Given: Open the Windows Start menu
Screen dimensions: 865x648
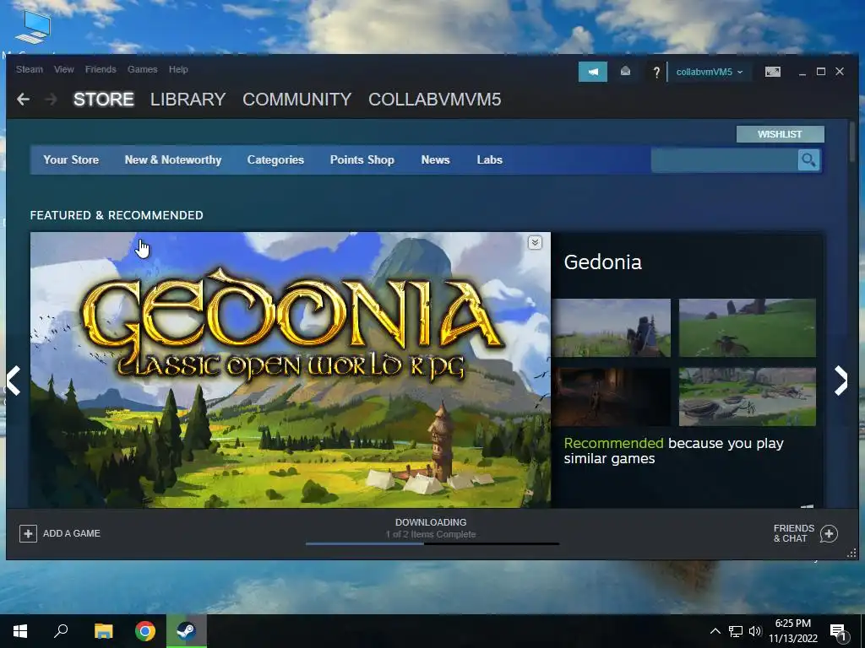Looking at the screenshot, I should pos(20,631).
